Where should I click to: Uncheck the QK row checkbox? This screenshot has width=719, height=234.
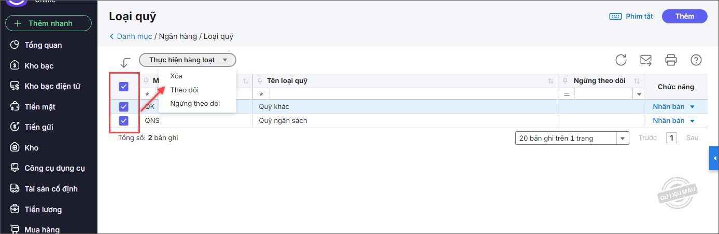(124, 107)
